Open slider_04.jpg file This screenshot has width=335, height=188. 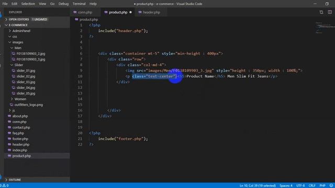[x=26, y=88]
